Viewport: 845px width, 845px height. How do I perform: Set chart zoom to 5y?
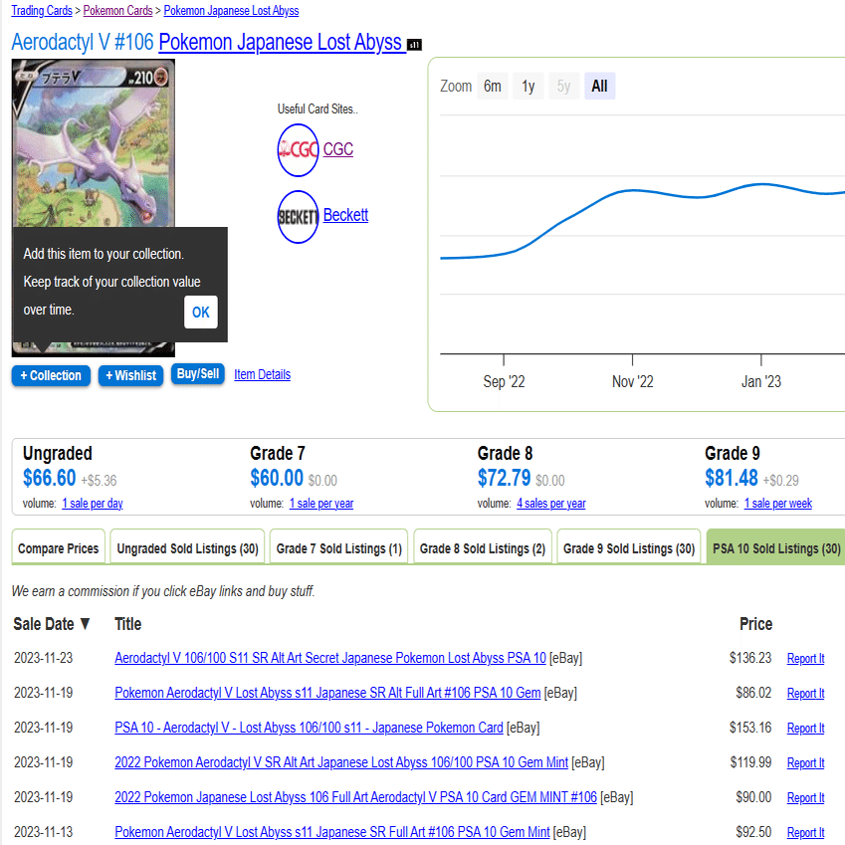click(x=563, y=87)
